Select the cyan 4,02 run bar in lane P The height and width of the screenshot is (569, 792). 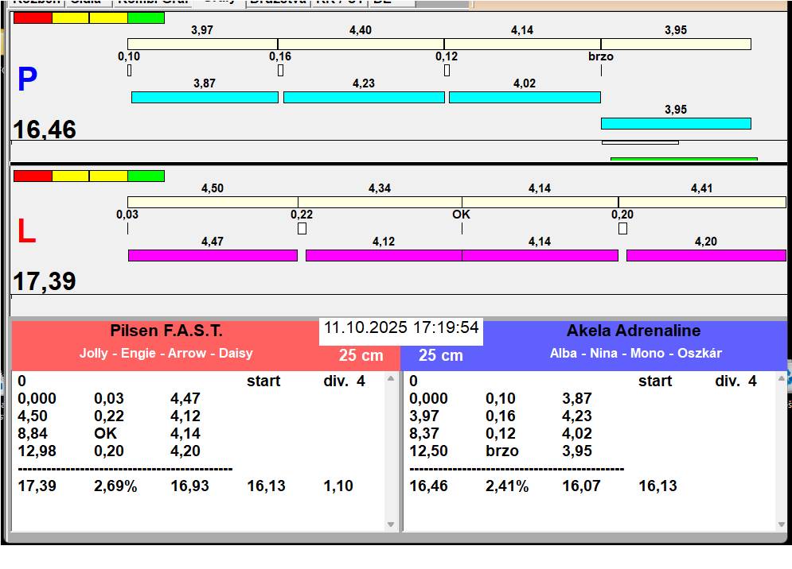[525, 98]
